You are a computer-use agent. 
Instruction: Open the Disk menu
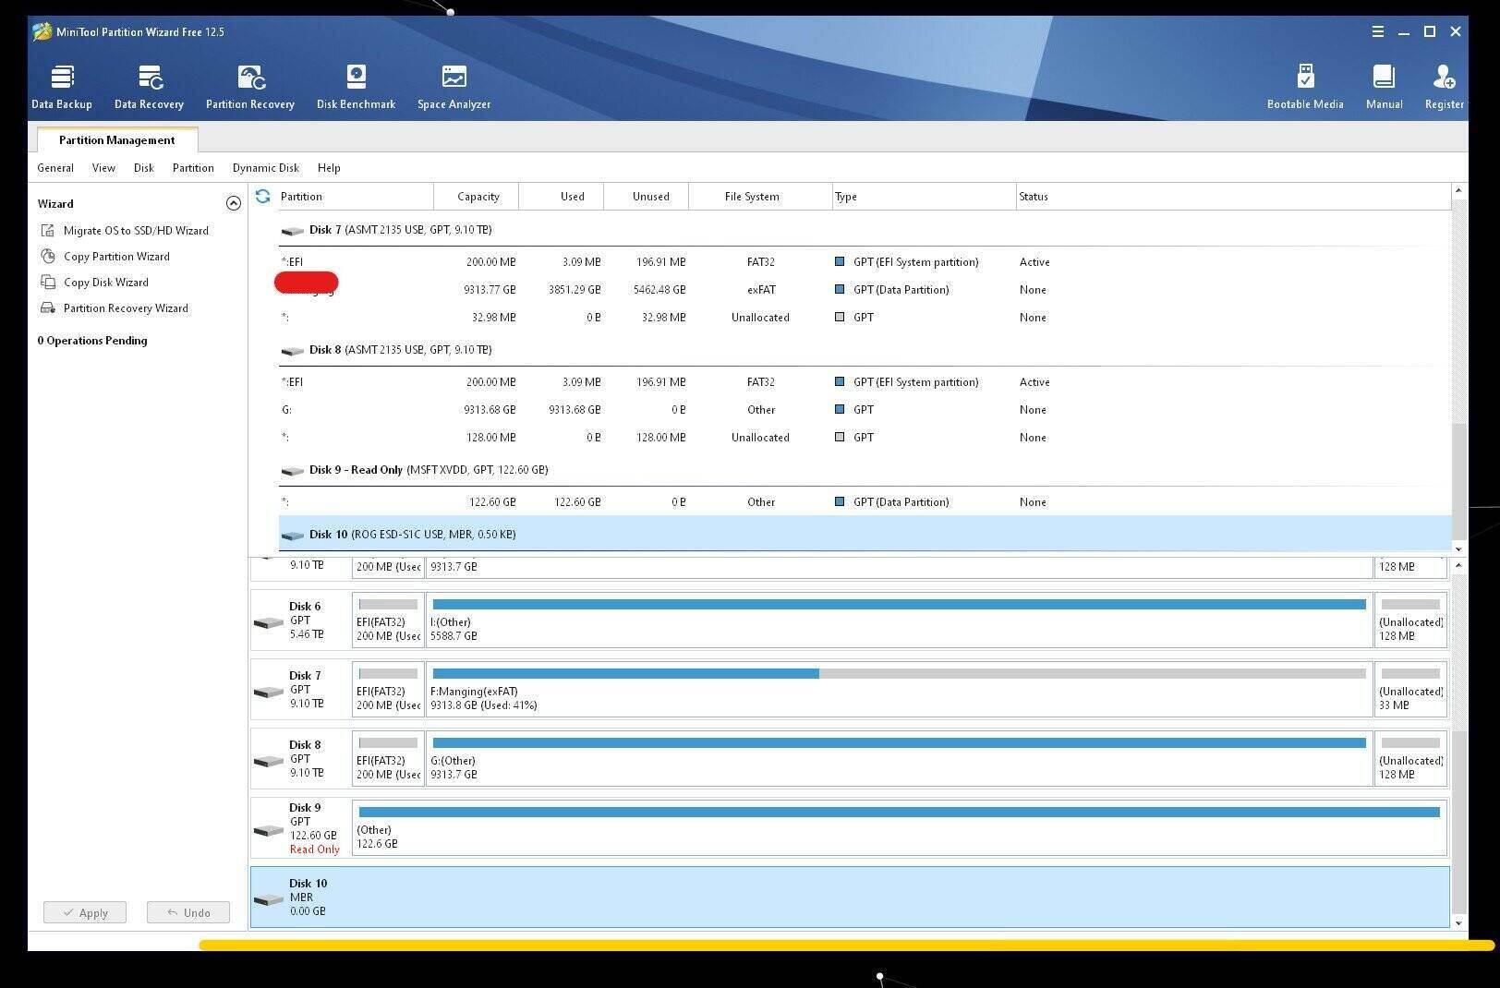coord(143,168)
